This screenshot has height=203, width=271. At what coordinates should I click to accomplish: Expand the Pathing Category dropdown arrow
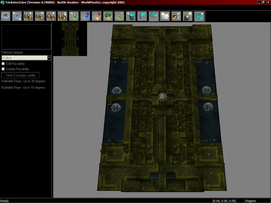click(49, 58)
